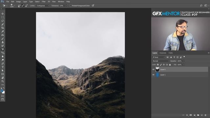
Task: Click the brush pressure size icon
Action: pyautogui.click(x=93, y=6)
